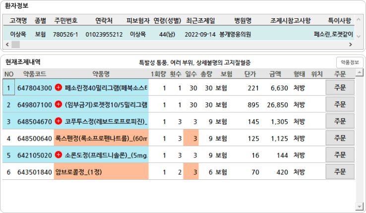Click up arrow of prescription list scrollbar
The image size is (366, 213).
(359, 73)
